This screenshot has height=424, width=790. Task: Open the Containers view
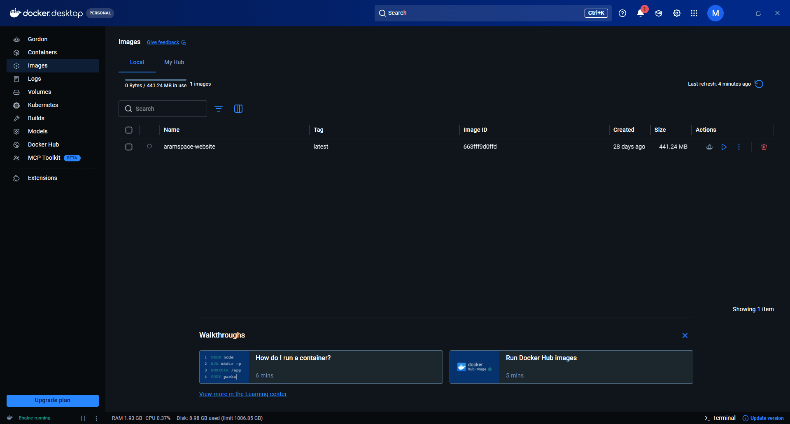[53, 52]
